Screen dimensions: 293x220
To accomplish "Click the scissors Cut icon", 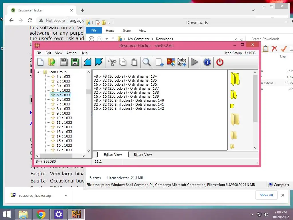I will (112, 62).
